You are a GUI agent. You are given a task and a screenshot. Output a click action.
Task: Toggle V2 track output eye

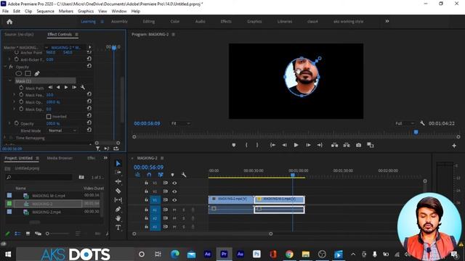[x=174, y=191]
